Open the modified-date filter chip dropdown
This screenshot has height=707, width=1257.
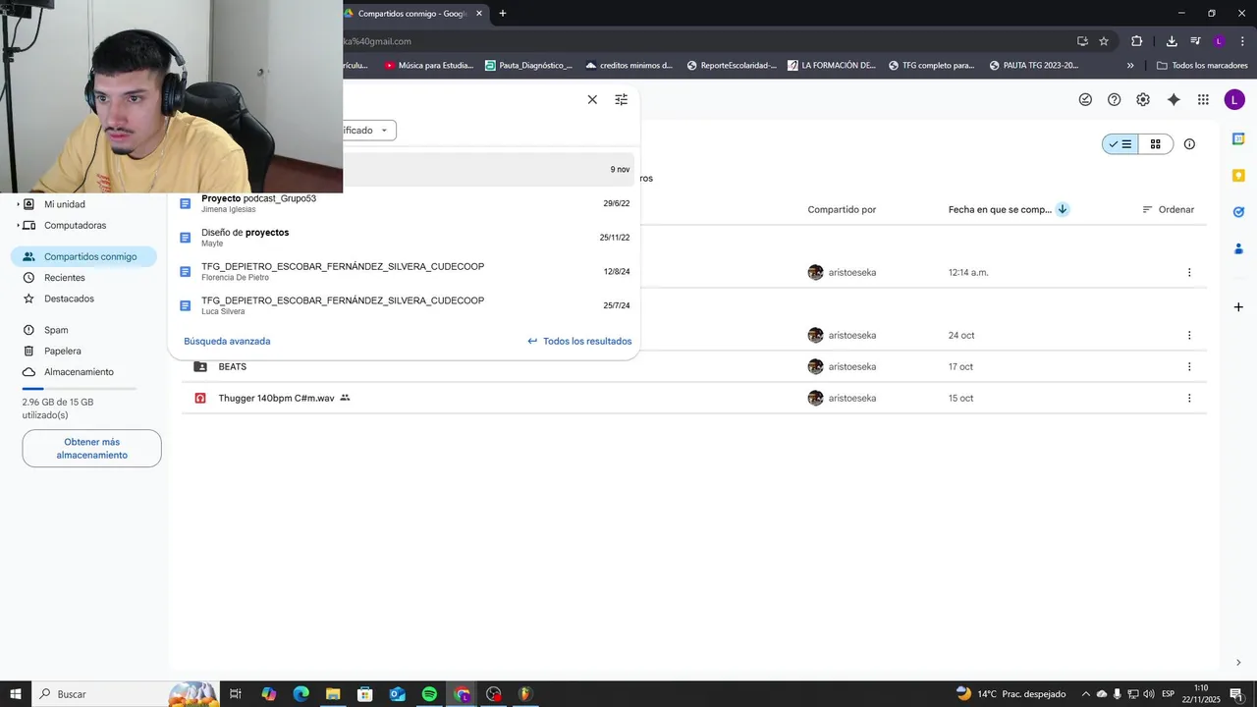point(369,130)
